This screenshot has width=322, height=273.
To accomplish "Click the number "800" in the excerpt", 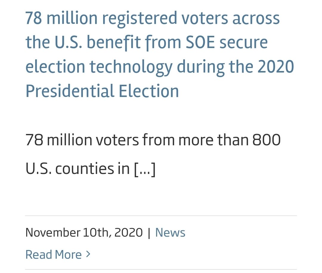I will tap(266, 140).
